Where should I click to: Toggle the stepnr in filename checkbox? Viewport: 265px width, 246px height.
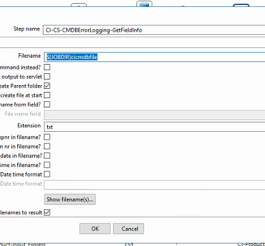point(47,137)
